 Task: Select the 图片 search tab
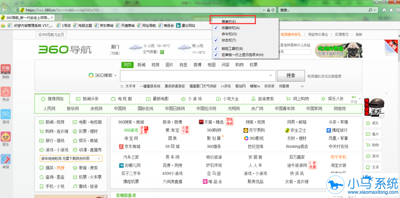click(169, 65)
